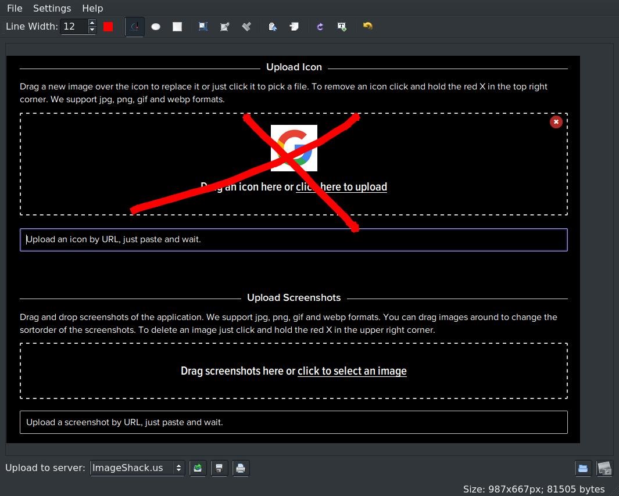The height and width of the screenshot is (496, 619).
Task: Select the white rectangle shape tool
Action: 177,27
